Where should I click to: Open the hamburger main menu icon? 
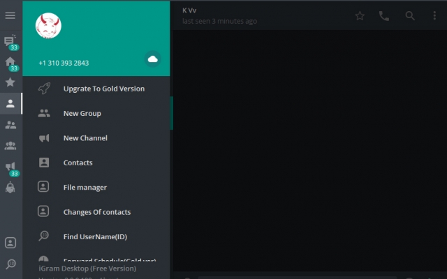(10, 15)
